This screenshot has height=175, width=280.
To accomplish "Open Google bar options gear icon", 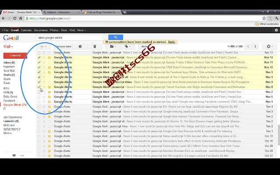I will tap(276, 30).
